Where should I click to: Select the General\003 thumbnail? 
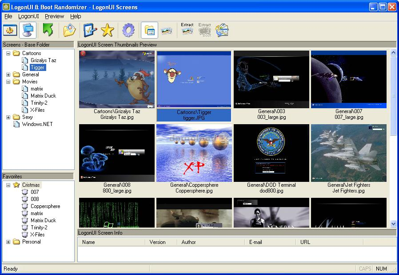(271, 79)
